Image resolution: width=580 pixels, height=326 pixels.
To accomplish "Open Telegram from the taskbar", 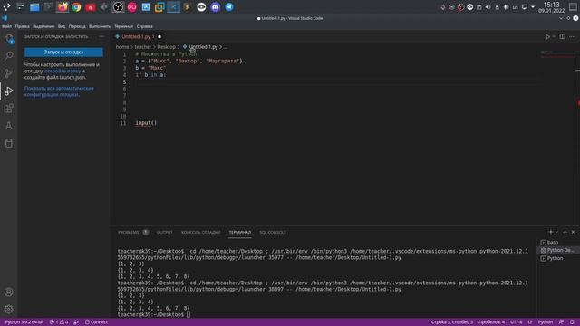I will point(229,7).
